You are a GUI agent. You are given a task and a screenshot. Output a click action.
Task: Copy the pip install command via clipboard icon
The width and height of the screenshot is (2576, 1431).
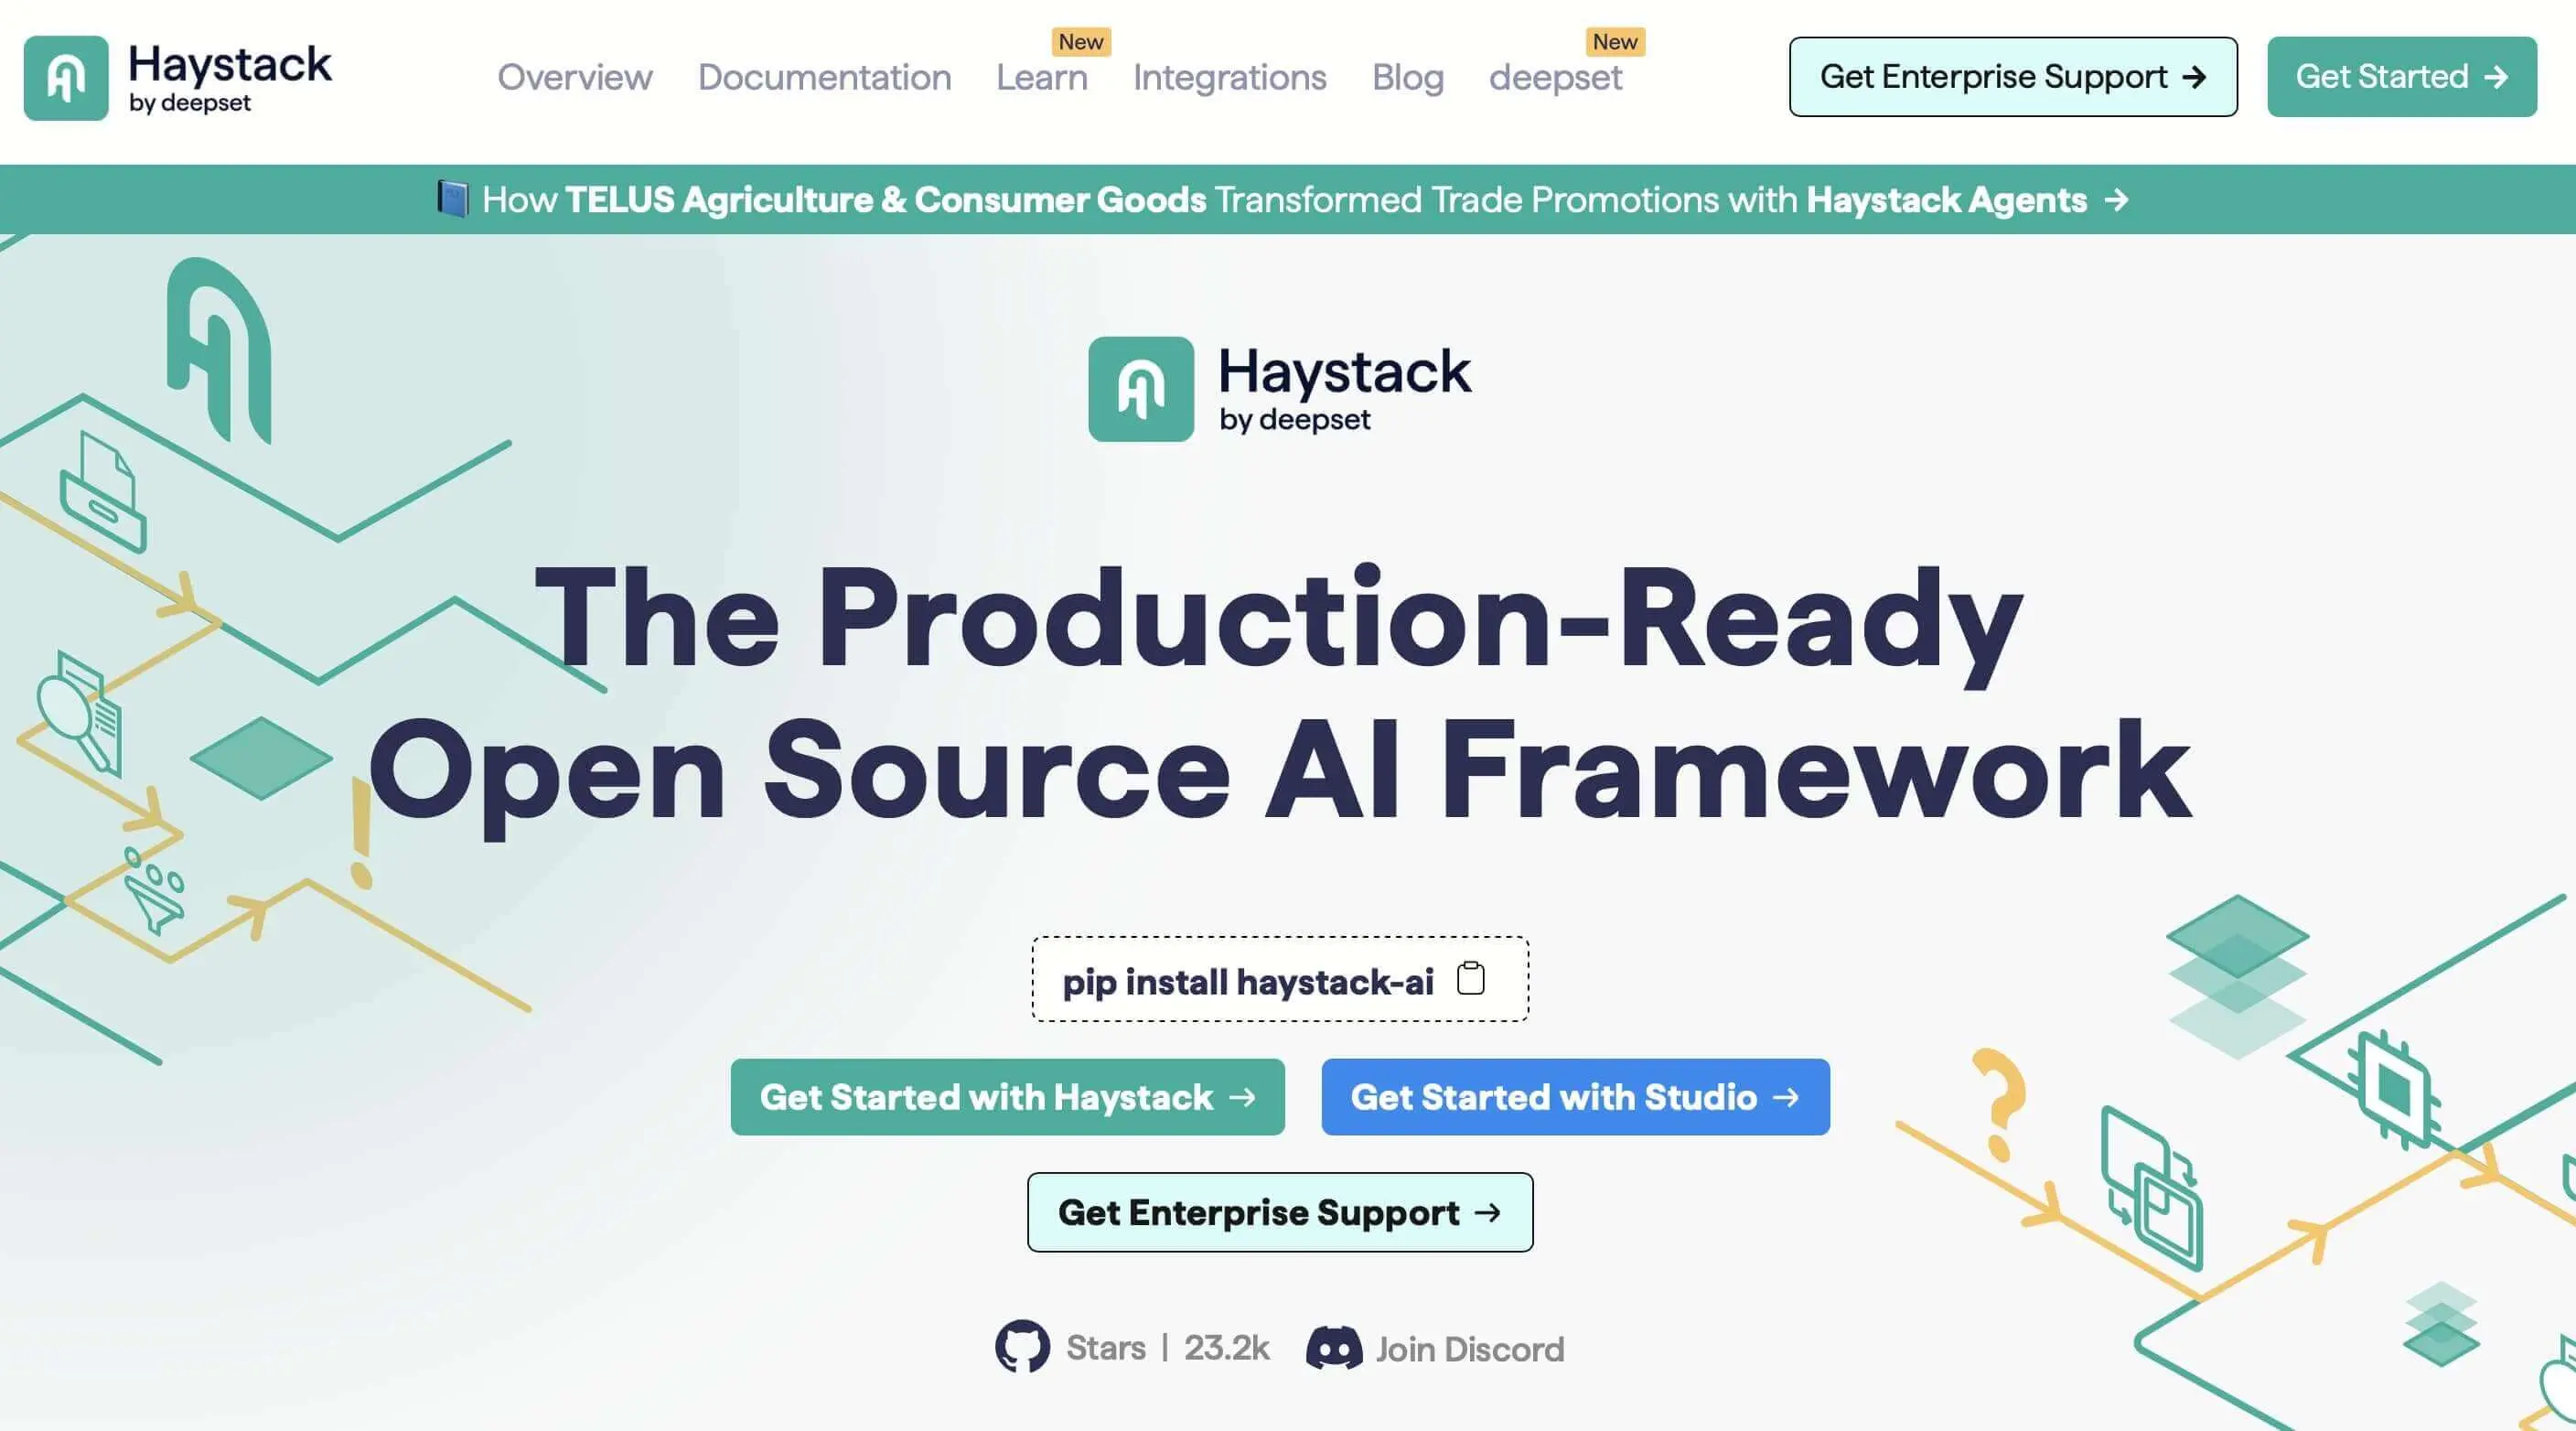1470,980
